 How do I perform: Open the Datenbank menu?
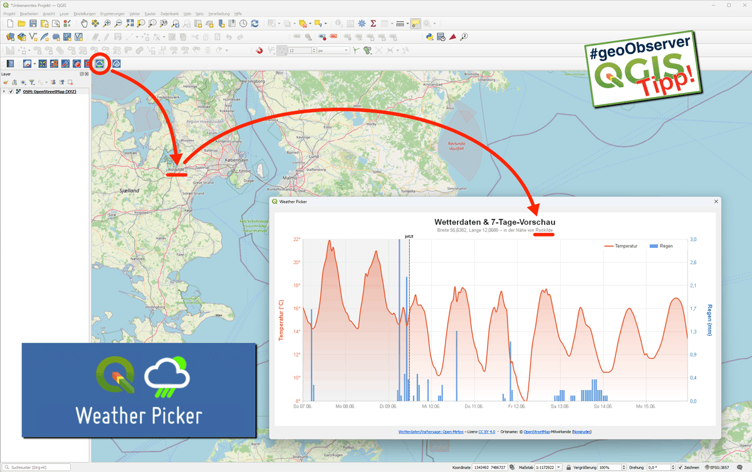(170, 13)
